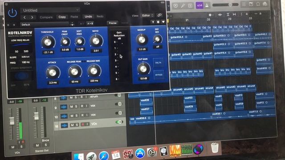The width and height of the screenshot is (285, 160).
Task: Open the Loop Browser icon in Logic toolbar
Action: (258, 4)
